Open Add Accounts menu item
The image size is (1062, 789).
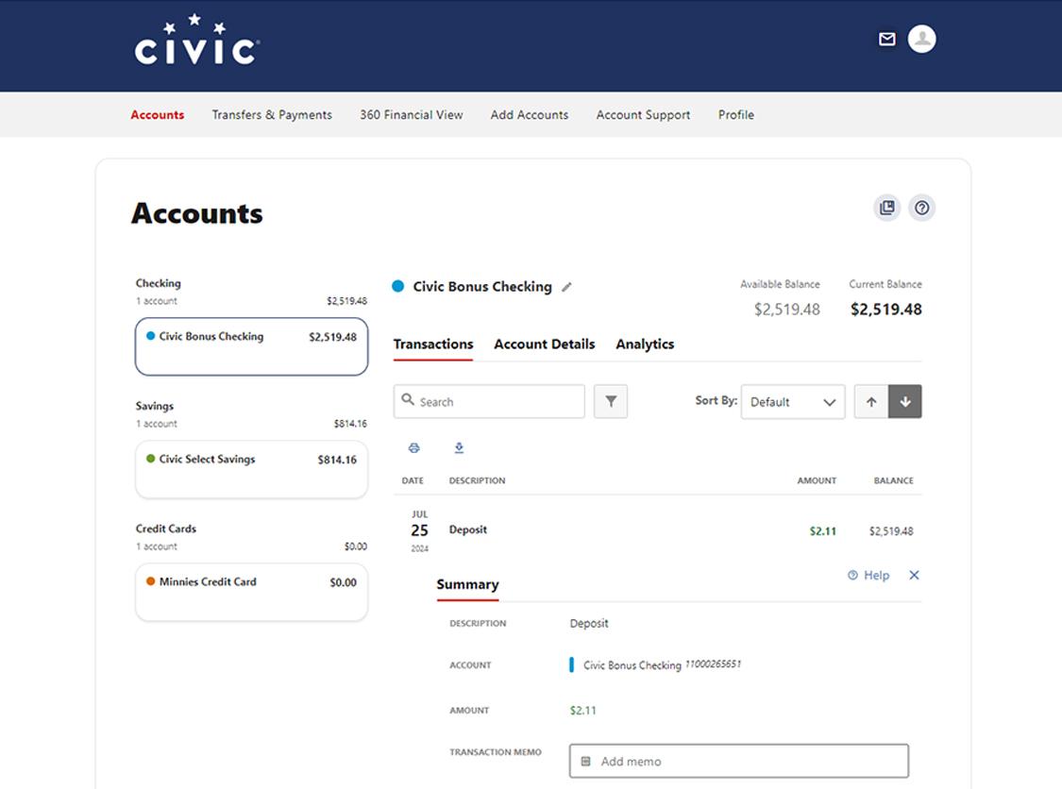click(529, 114)
